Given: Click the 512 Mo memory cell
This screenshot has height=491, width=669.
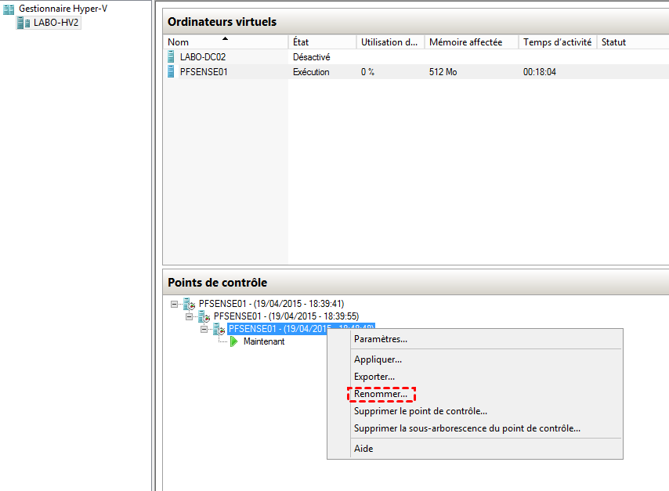Looking at the screenshot, I should (443, 72).
